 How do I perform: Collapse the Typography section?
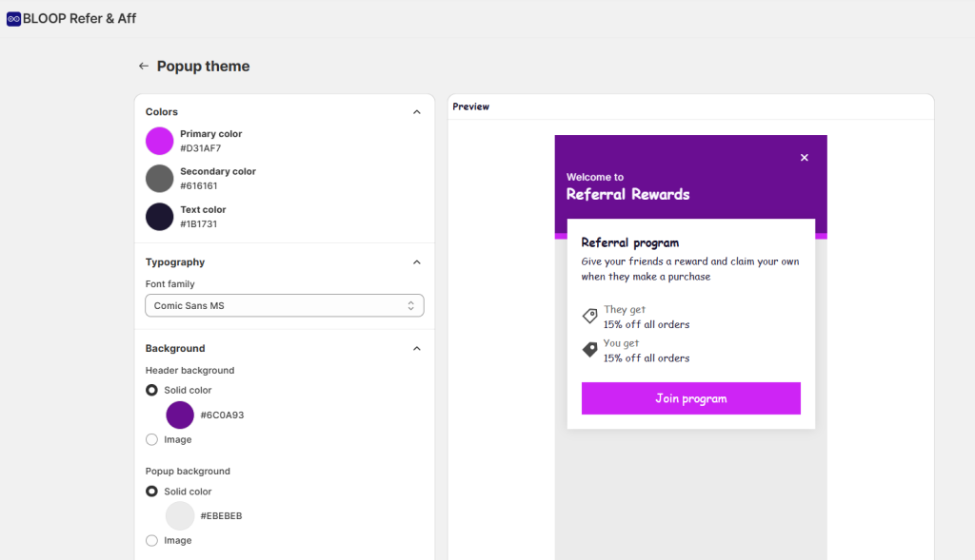tap(416, 261)
